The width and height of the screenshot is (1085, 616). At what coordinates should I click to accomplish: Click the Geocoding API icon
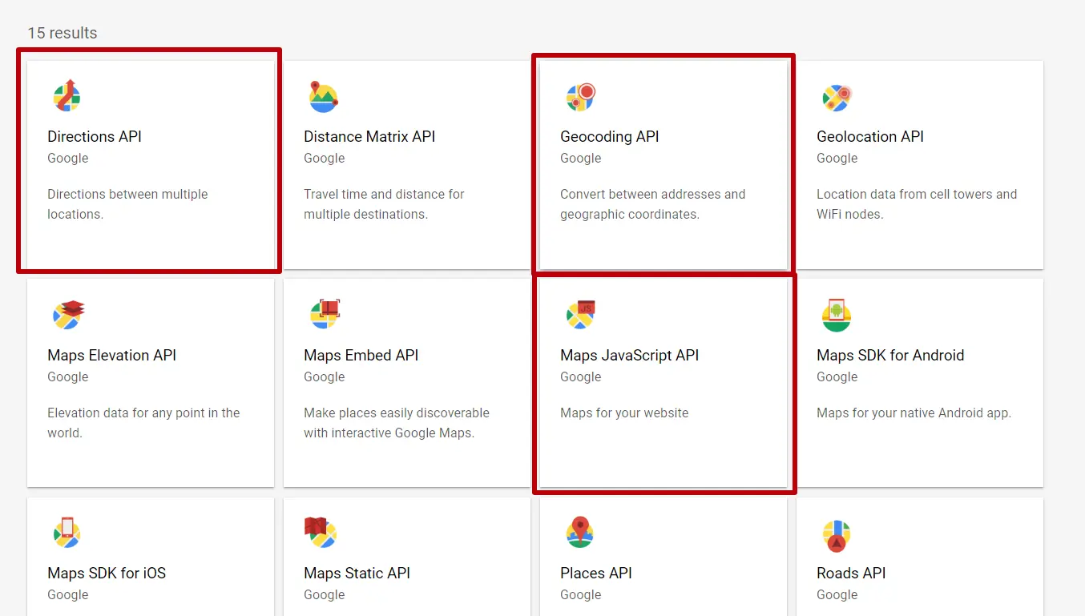580,95
